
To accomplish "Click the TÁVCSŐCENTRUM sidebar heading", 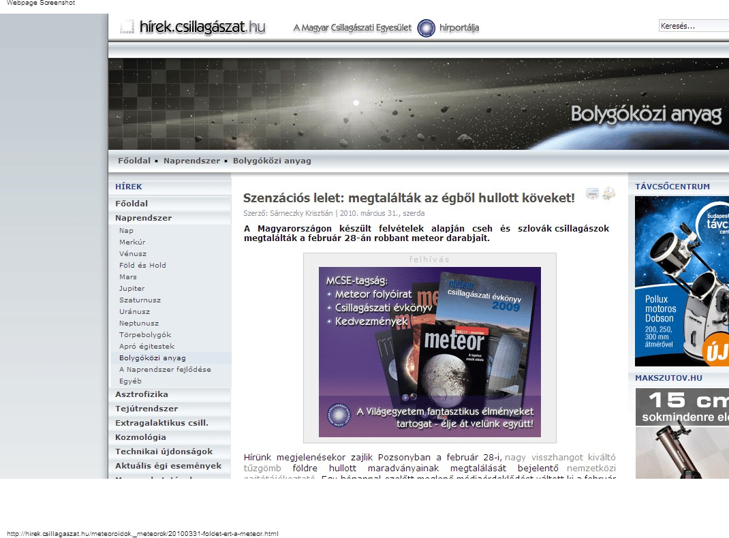I will point(672,187).
